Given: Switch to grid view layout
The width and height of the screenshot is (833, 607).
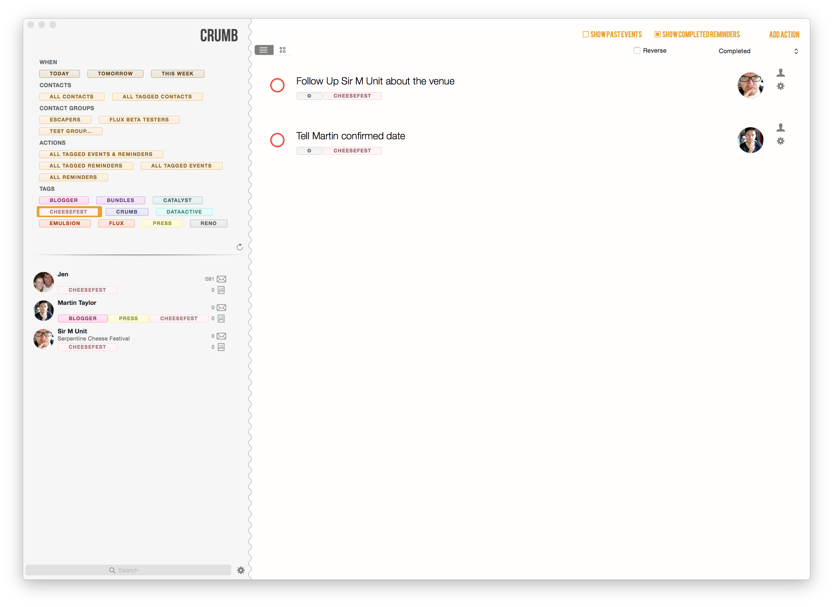Looking at the screenshot, I should tap(282, 50).
